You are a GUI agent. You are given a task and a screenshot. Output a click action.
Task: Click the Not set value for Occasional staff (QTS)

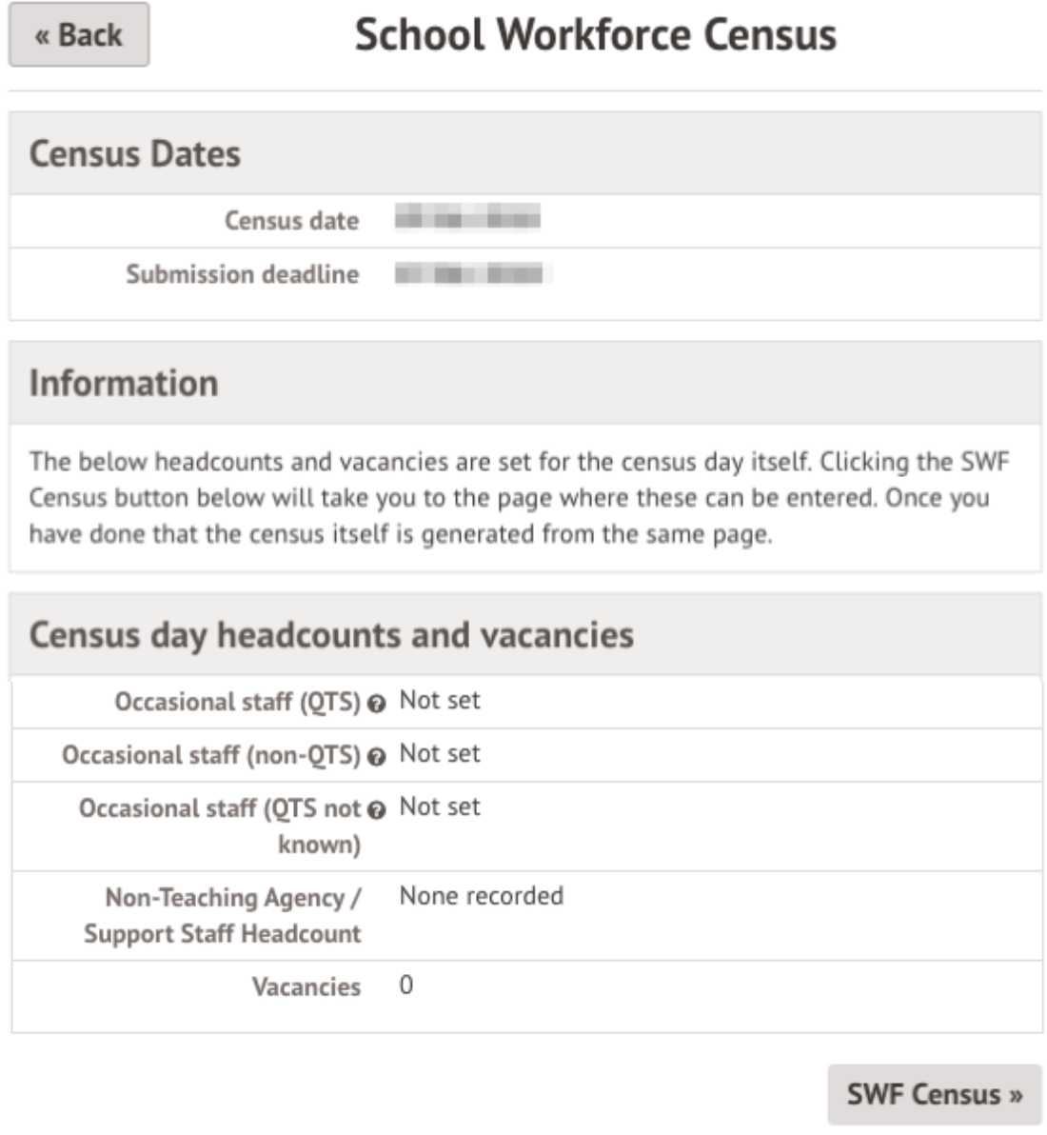tap(440, 701)
